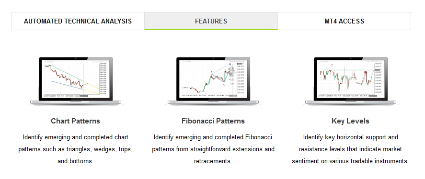The image size is (425, 179).
Task: Switch to the MT4 Access tab
Action: (x=344, y=21)
